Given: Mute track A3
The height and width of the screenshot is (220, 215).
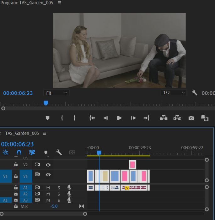Looking at the screenshot, I should coord(48,200).
